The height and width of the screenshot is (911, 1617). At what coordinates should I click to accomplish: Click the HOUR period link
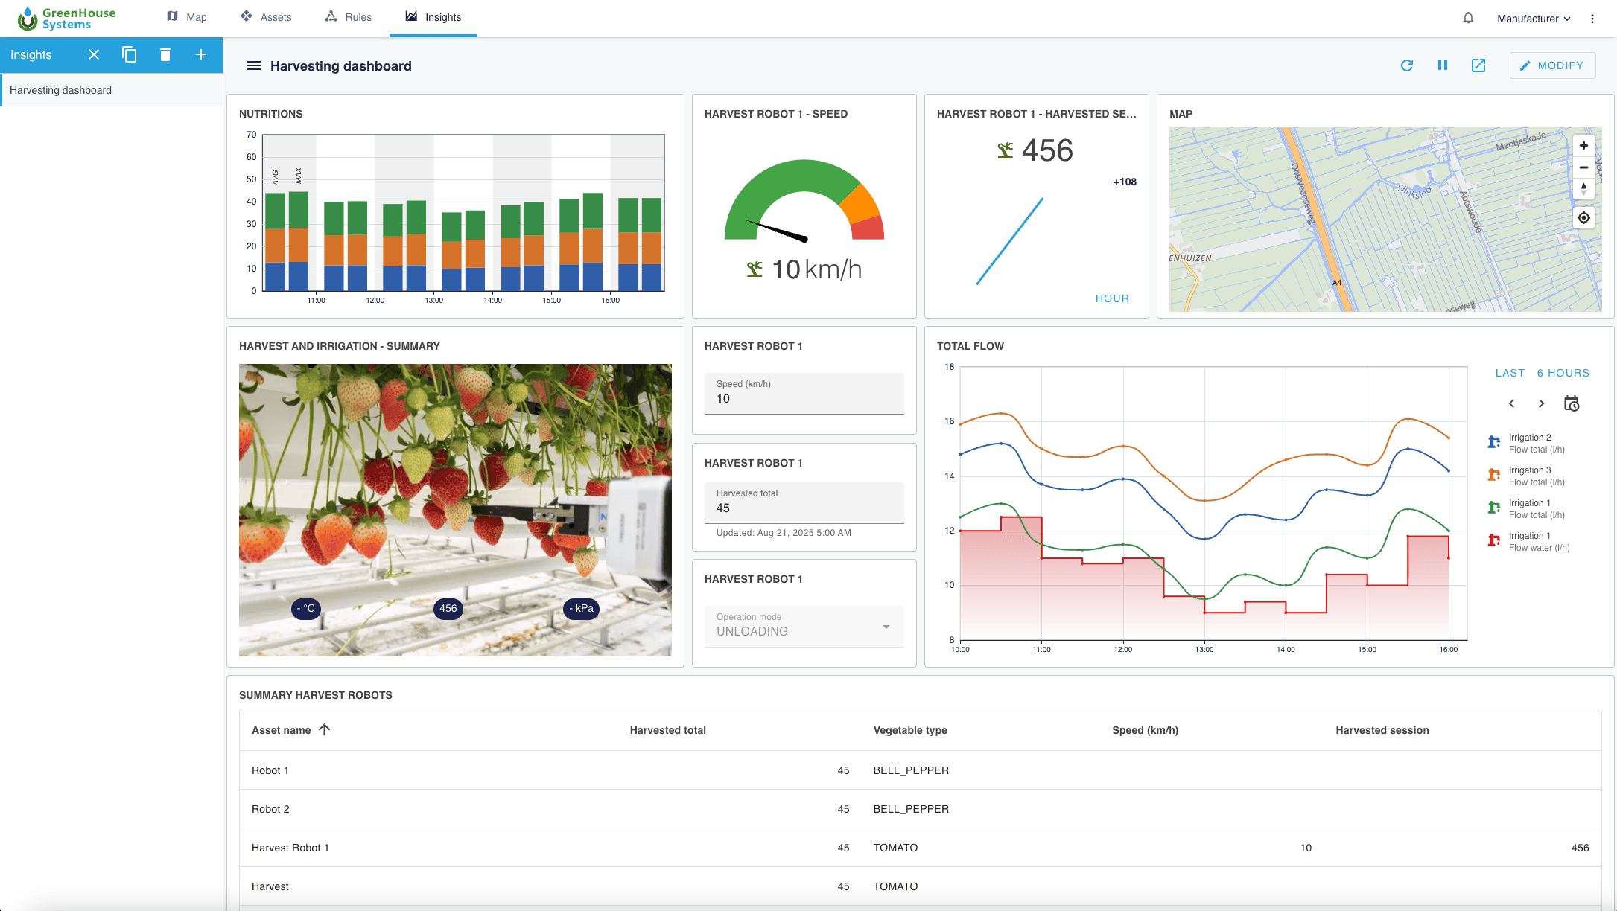point(1111,298)
